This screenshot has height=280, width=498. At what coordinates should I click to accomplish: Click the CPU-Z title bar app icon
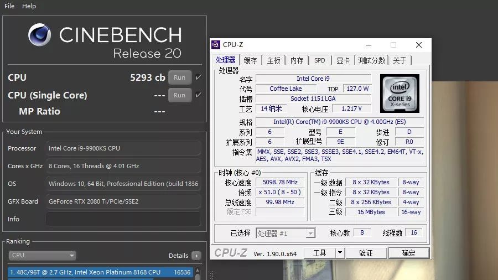click(216, 45)
